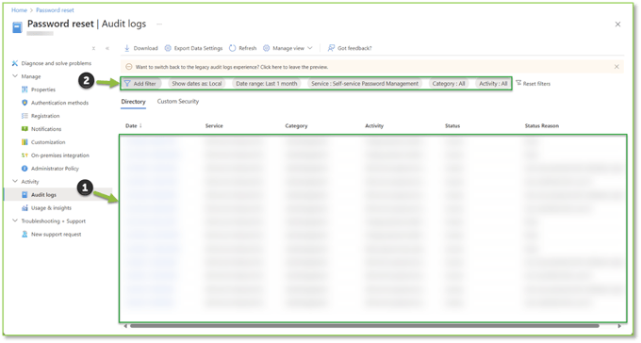This screenshot has height=343, width=641.
Task: Click the Category column header
Action: [x=296, y=126]
